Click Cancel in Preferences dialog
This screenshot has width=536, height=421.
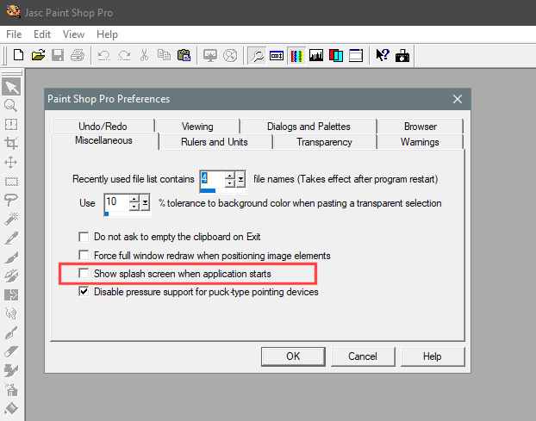363,356
